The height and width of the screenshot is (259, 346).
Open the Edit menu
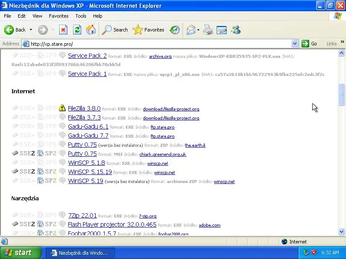point(22,16)
